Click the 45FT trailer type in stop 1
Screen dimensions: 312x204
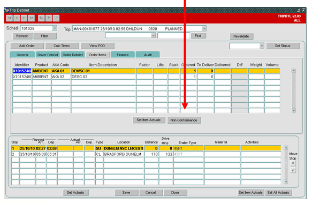point(188,148)
